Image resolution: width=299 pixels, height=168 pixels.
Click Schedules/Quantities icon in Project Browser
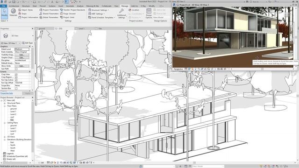click(x=5, y=156)
